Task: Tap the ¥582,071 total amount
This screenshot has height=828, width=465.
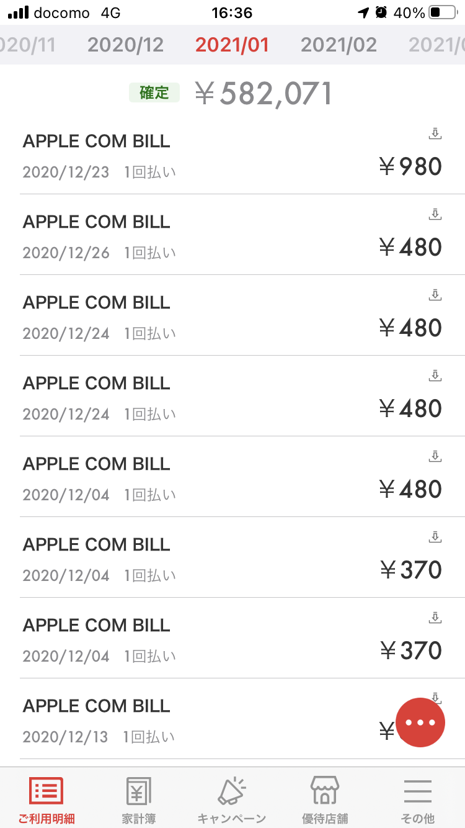Action: [264, 93]
